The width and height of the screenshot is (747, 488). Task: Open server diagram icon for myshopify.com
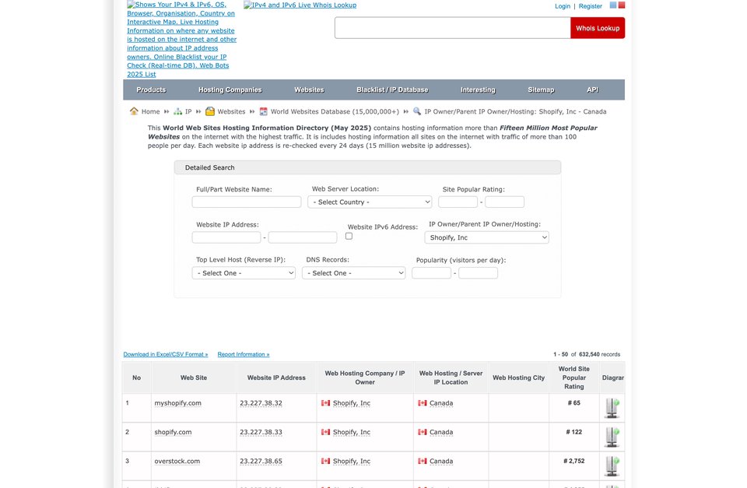coord(612,408)
